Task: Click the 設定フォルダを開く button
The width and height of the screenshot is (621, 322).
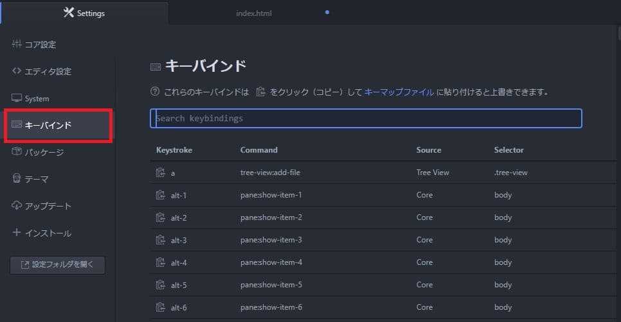Action: click(x=57, y=265)
